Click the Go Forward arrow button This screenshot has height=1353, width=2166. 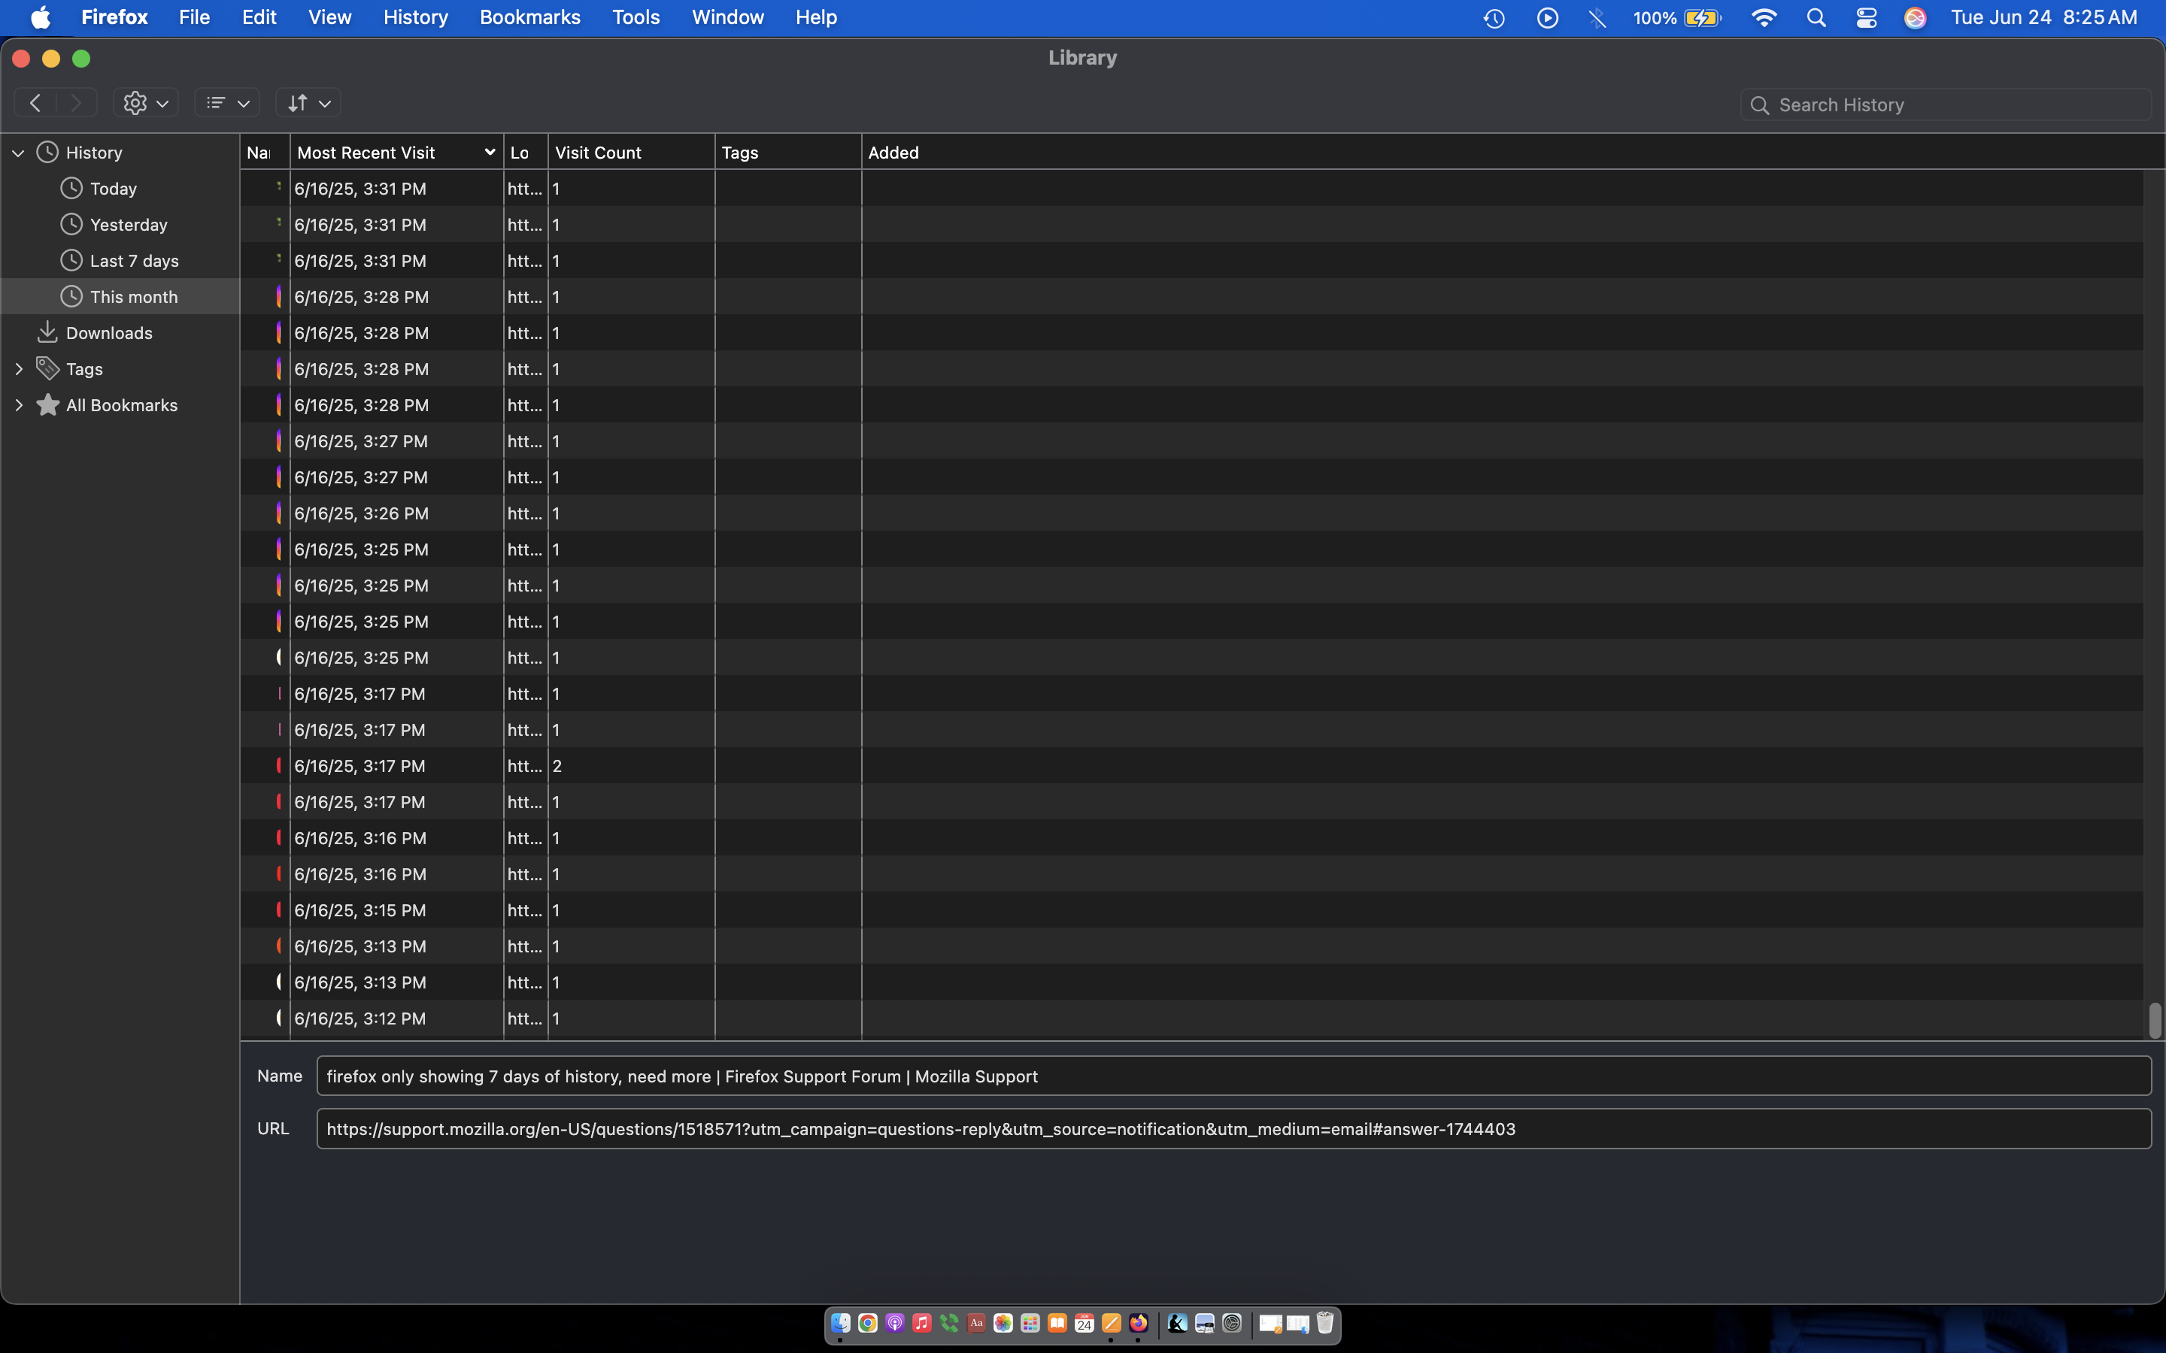(x=76, y=103)
